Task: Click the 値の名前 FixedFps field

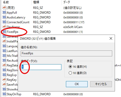Action: [x=66, y=53]
